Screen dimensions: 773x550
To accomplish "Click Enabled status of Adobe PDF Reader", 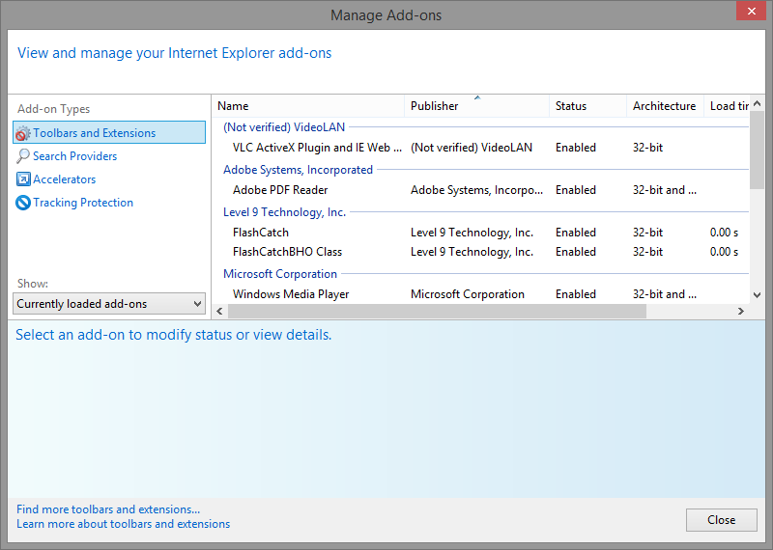I will tap(576, 190).
